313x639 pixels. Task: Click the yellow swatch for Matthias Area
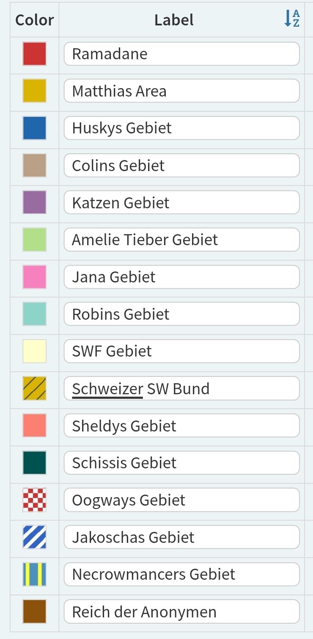click(34, 91)
